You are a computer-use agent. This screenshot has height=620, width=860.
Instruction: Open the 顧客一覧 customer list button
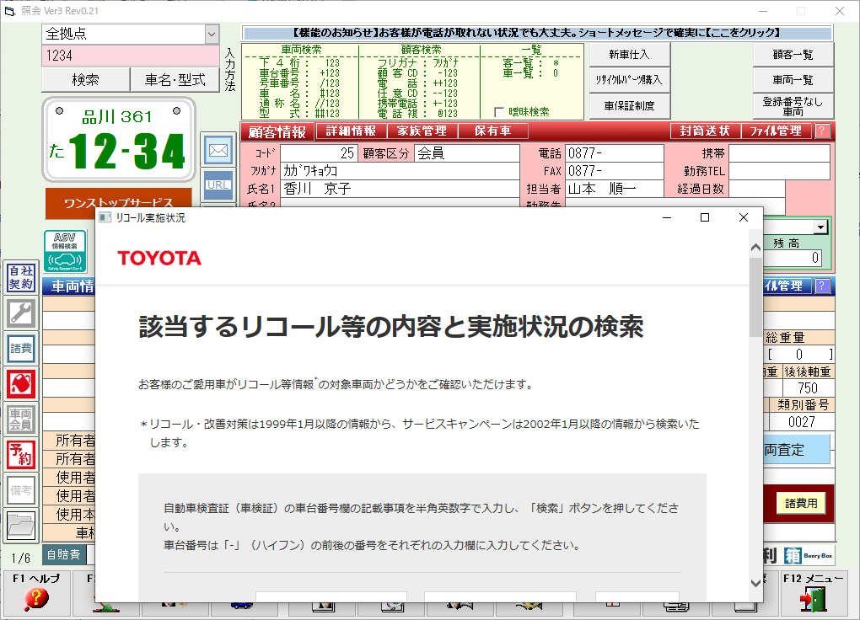click(x=793, y=54)
